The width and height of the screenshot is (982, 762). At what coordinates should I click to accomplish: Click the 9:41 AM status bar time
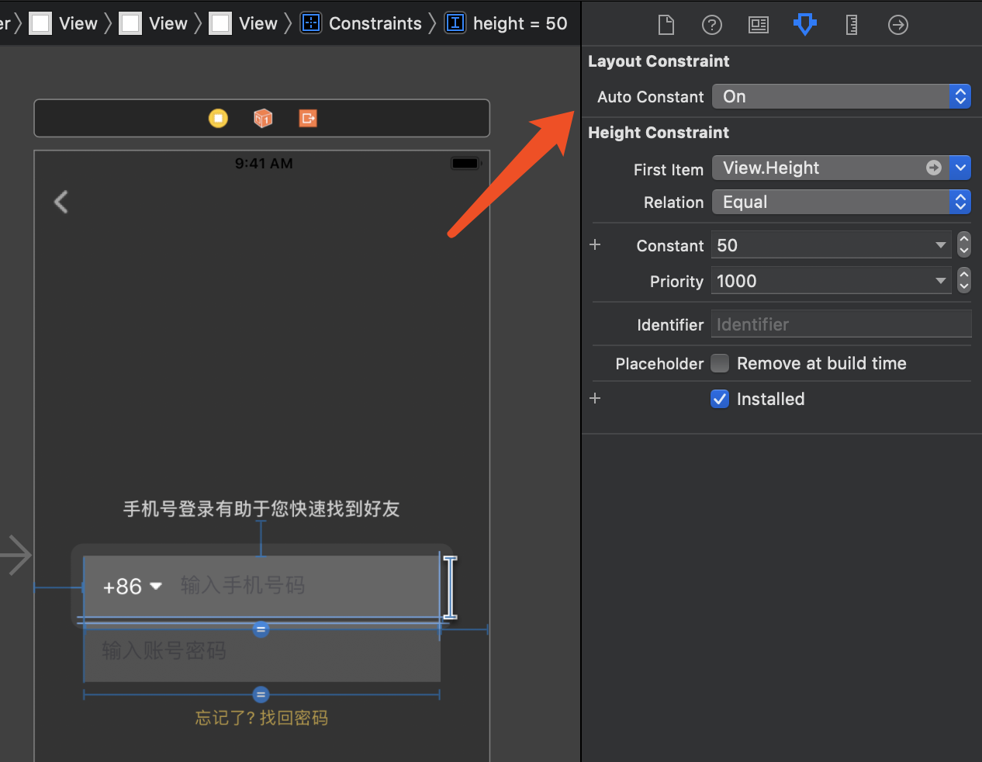tap(264, 164)
